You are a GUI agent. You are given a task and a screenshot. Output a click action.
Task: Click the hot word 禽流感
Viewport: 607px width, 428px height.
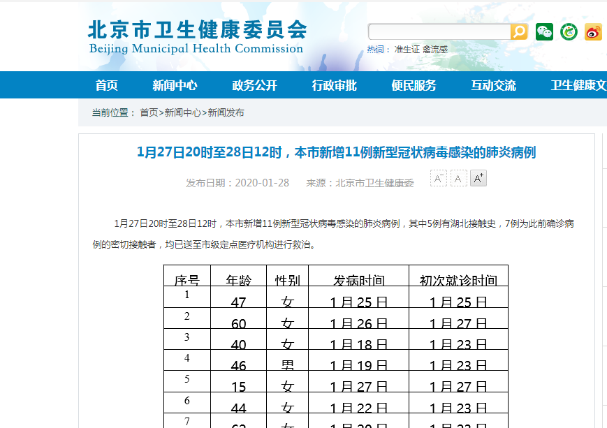[434, 50]
